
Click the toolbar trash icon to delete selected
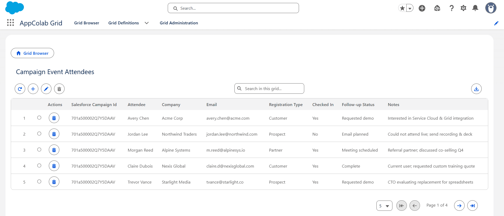(59, 89)
